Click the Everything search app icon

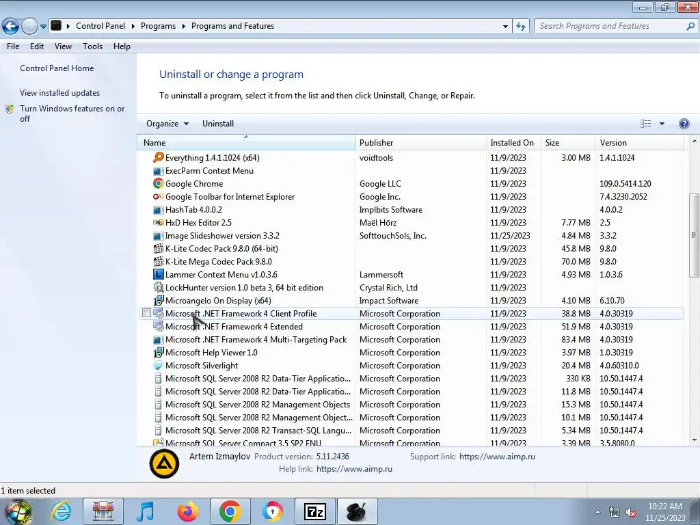coord(158,158)
